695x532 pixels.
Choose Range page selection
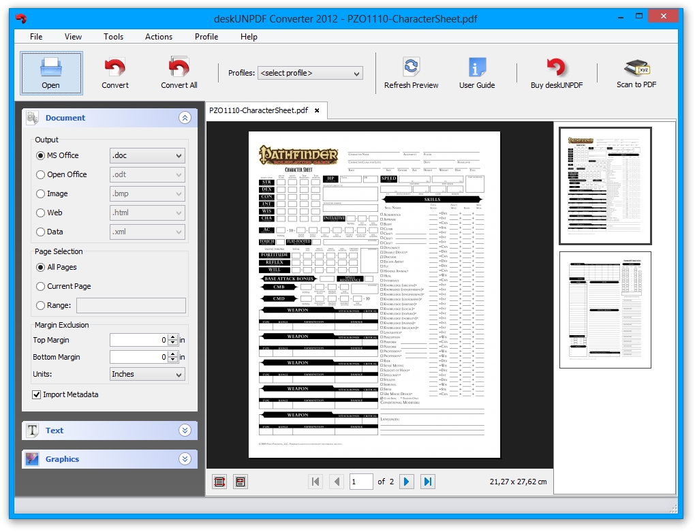[53, 305]
